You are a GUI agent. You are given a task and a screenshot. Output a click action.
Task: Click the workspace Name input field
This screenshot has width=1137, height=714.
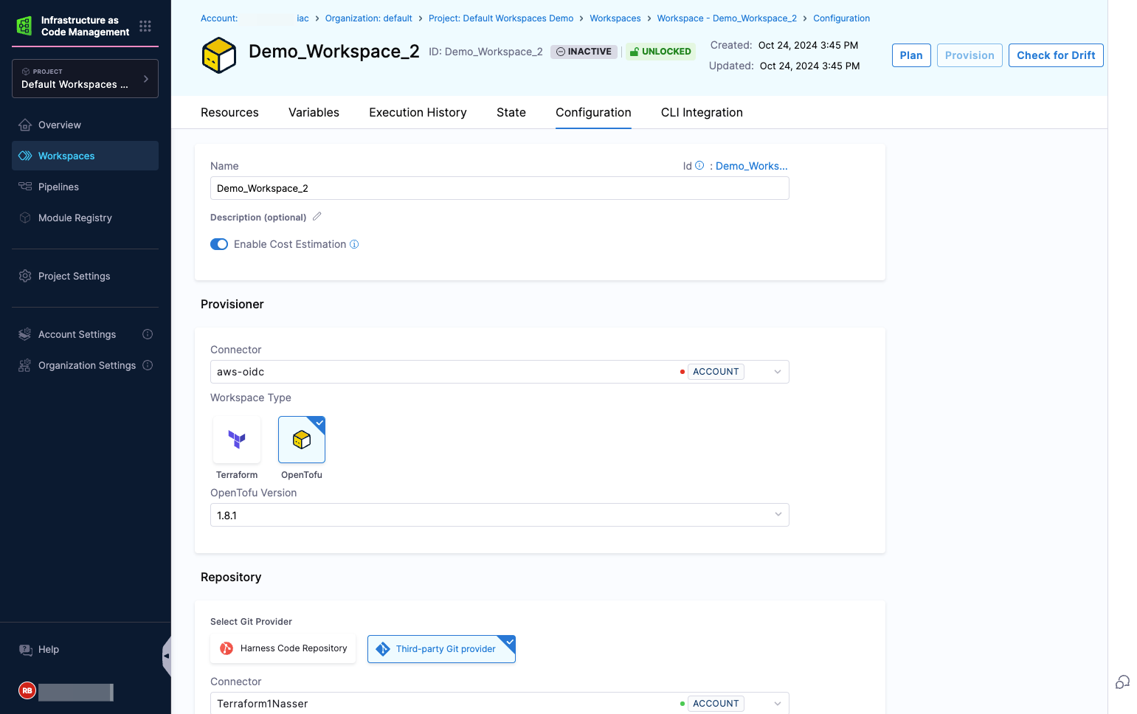[500, 188]
